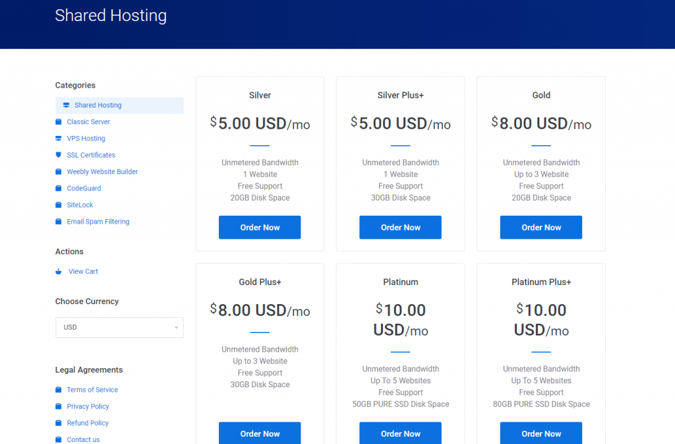
Task: Follow the Contact us link
Action: pyautogui.click(x=83, y=439)
